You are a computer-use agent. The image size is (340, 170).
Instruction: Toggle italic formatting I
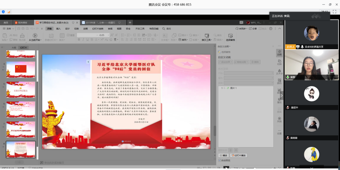(83, 39)
